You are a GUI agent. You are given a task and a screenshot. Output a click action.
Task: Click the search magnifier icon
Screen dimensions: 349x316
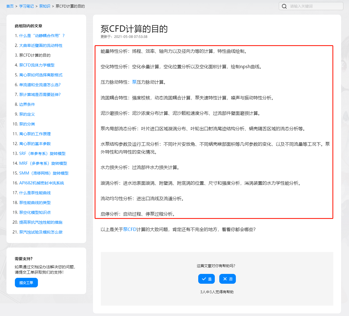click(284, 6)
